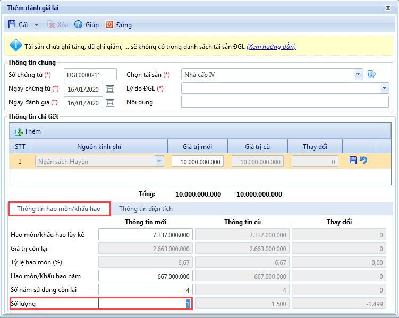This screenshot has width=399, height=318.
Task: Click the Số lượng change value -1.499
Action: pyautogui.click(x=339, y=304)
